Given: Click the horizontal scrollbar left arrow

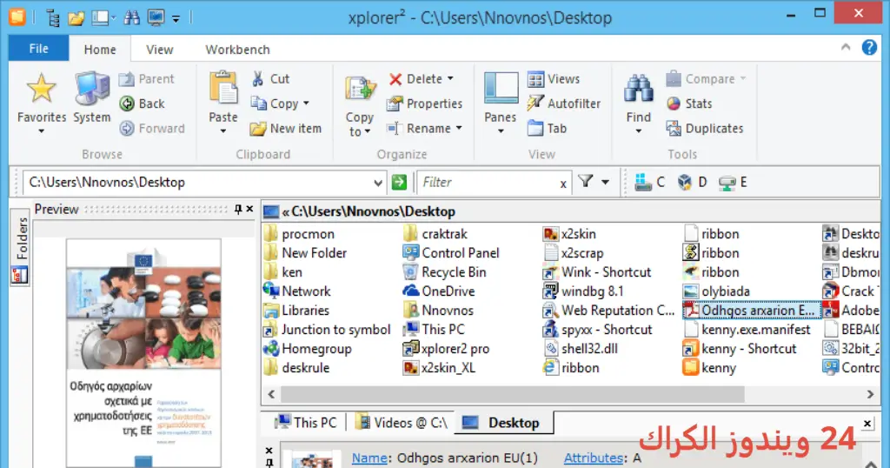Looking at the screenshot, I should pos(271,393).
